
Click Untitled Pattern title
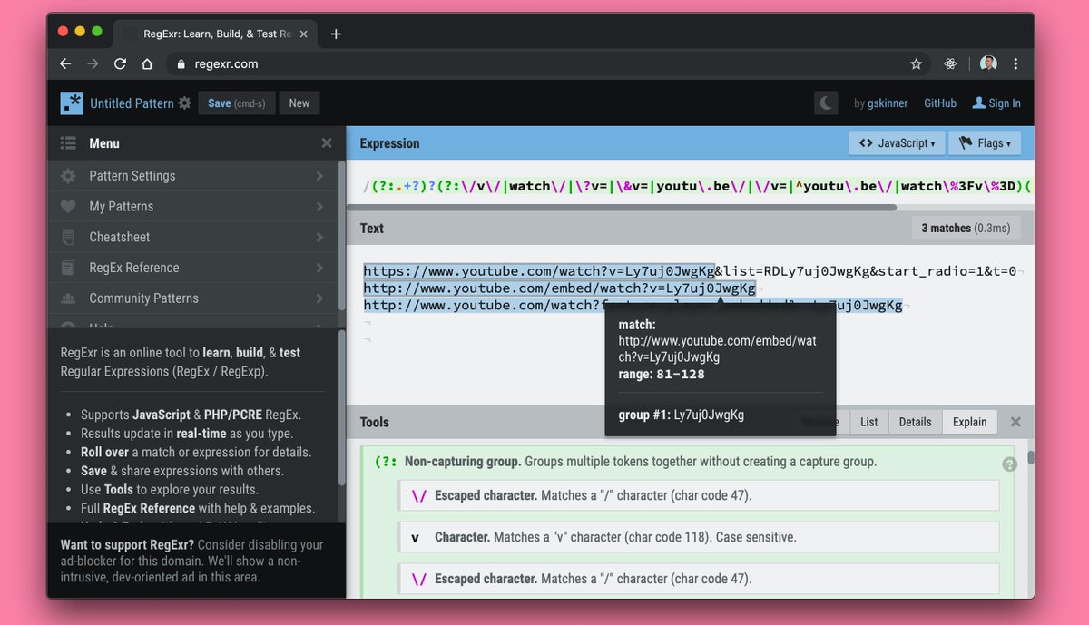point(132,103)
